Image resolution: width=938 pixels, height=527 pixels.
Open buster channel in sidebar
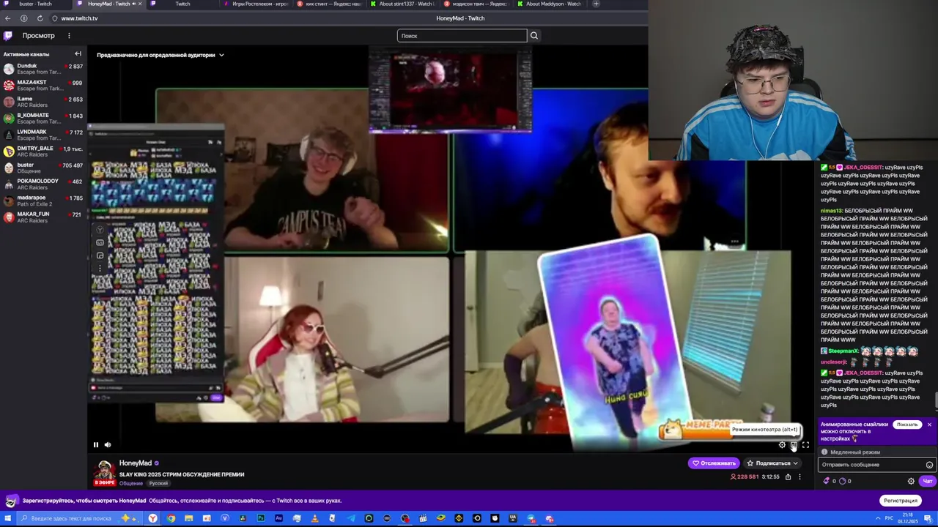click(x=43, y=168)
